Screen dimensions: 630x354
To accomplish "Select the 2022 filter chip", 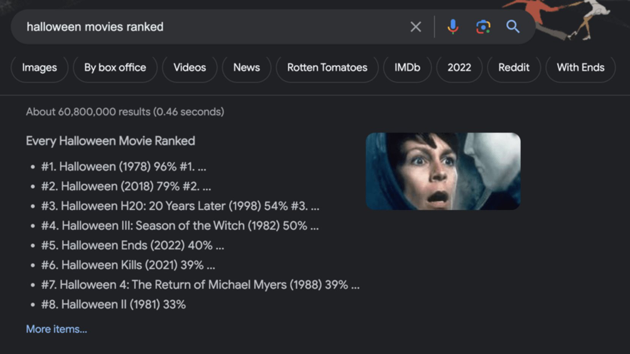I will coord(459,67).
